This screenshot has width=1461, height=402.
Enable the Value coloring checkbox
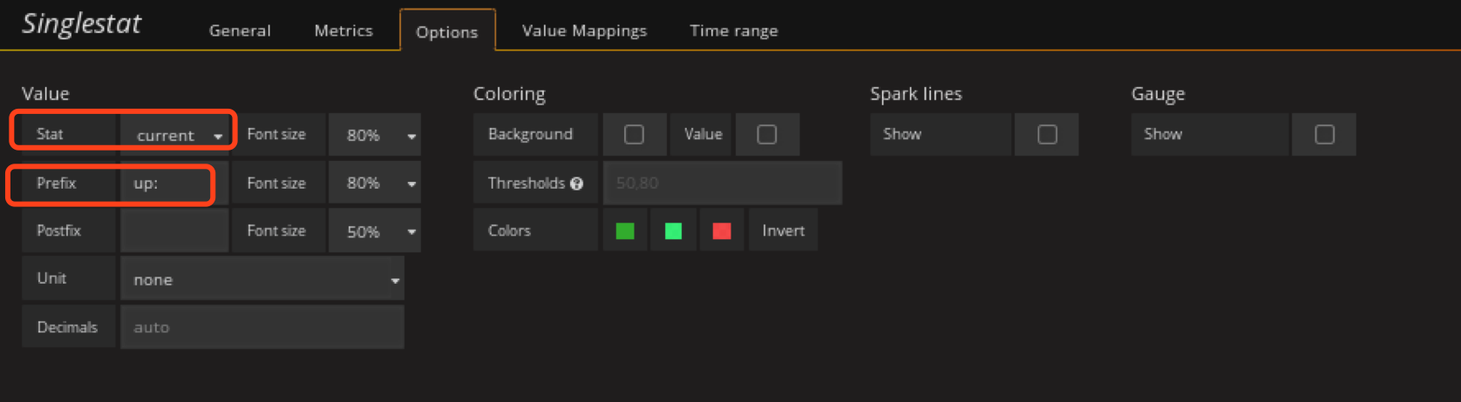[766, 135]
